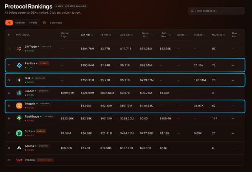This screenshot has width=252, height=172.
Task: Click Strike 30d volume $484.76M
Action: (127, 133)
